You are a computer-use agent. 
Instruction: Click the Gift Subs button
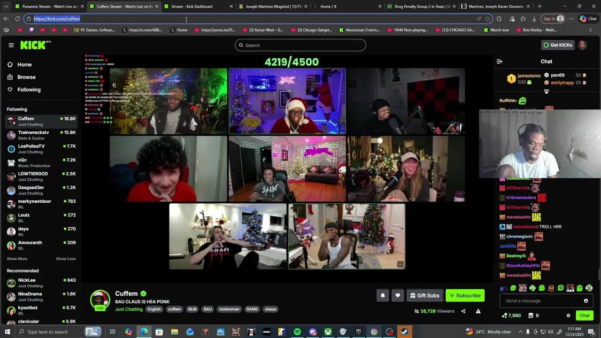[424, 295]
